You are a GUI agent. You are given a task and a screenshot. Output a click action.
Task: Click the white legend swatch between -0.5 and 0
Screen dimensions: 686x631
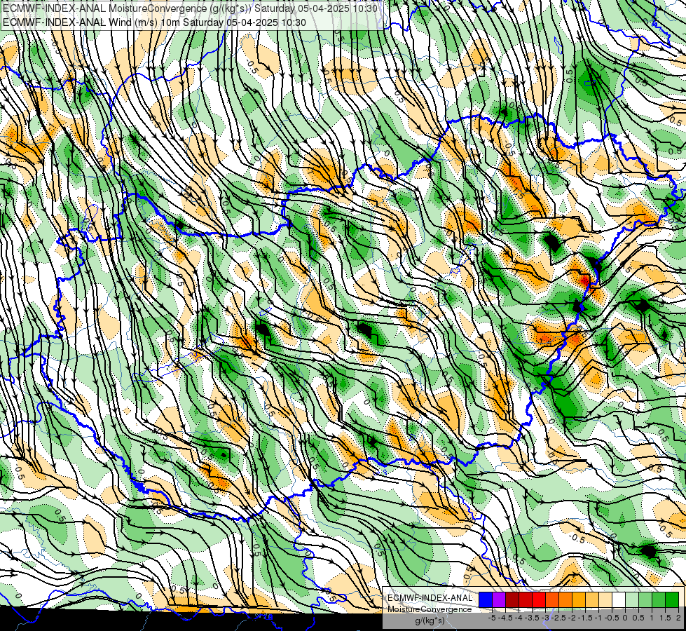[619, 600]
